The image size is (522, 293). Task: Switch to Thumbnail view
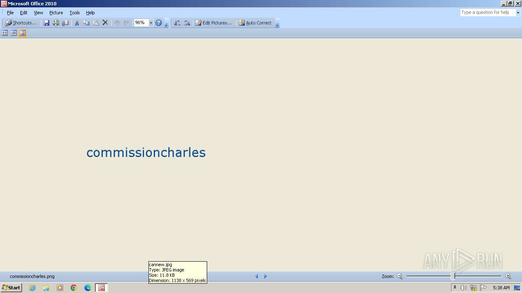click(x=4, y=33)
